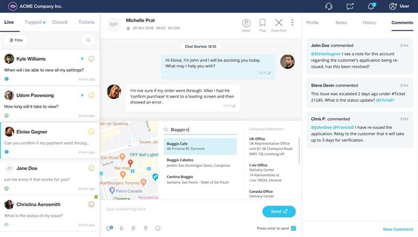This screenshot has width=418, height=237.
Task: Click Kyle Williams avatar photo
Action: click(x=9, y=59)
